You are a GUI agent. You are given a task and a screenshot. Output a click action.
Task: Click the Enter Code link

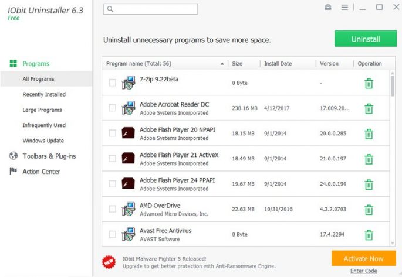tap(364, 271)
